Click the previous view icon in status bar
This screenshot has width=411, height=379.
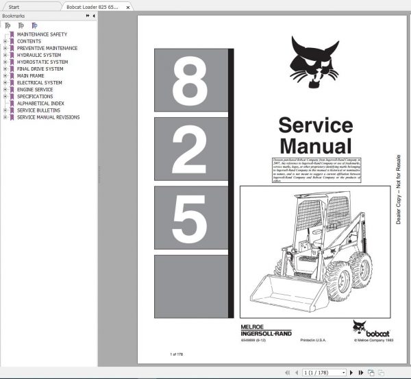point(371,372)
